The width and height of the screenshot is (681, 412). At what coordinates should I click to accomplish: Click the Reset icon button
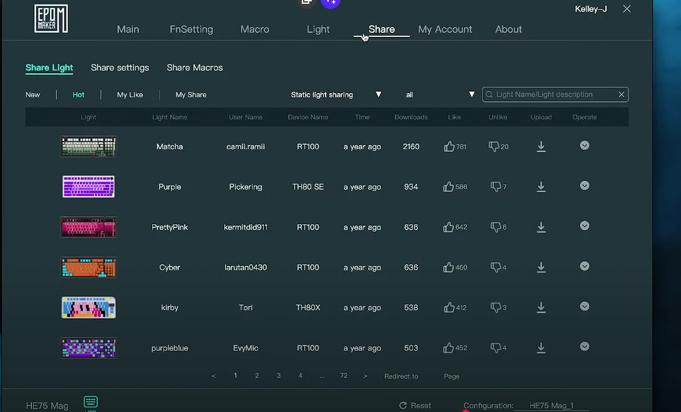403,406
